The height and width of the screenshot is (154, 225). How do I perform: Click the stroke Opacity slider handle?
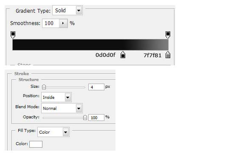point(85,118)
